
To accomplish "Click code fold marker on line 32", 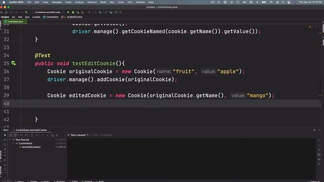I will pos(20,39).
